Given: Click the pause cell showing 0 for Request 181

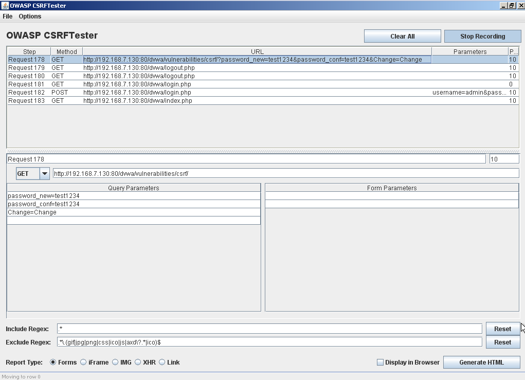Looking at the screenshot, I should 513,84.
